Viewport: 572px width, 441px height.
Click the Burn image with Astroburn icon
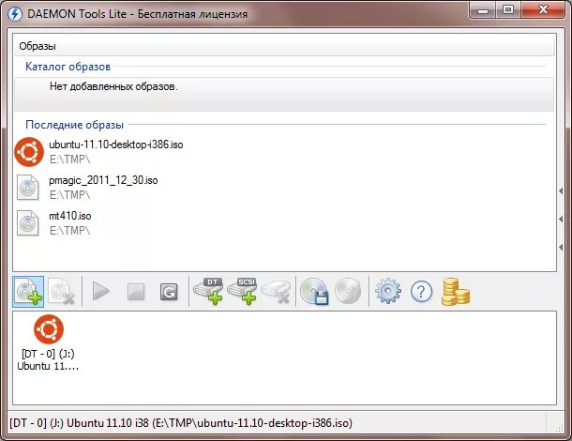coord(348,291)
